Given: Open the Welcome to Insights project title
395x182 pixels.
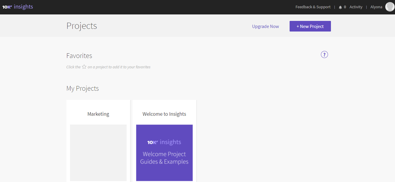Looking at the screenshot, I should tap(164, 114).
